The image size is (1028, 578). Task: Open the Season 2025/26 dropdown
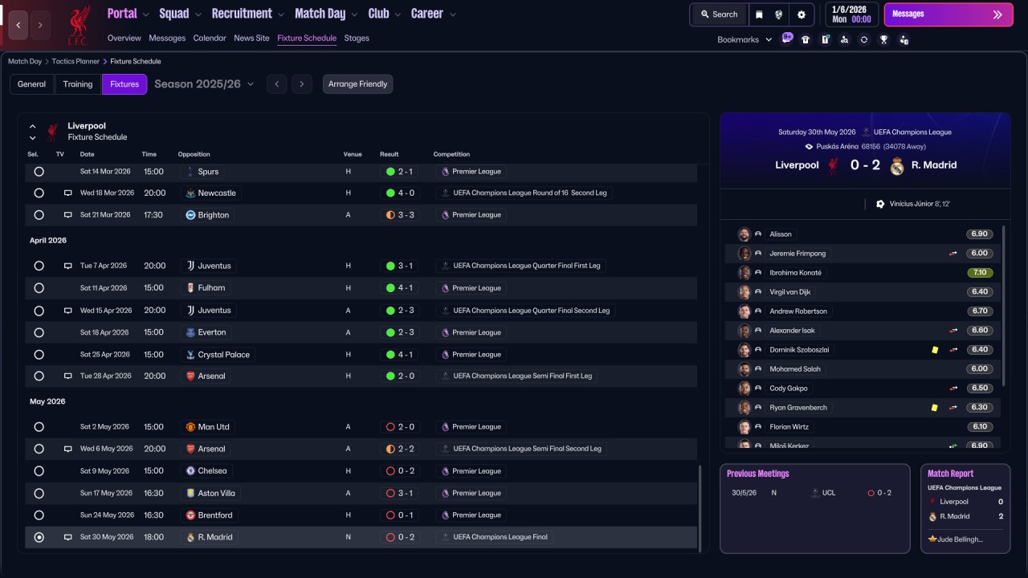point(204,84)
